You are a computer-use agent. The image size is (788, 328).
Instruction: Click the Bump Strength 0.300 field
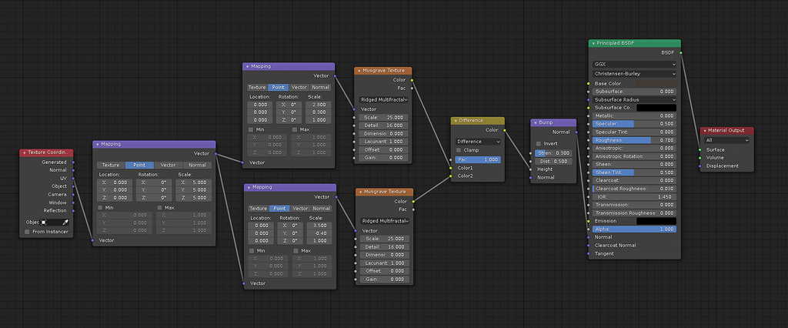pyautogui.click(x=553, y=153)
